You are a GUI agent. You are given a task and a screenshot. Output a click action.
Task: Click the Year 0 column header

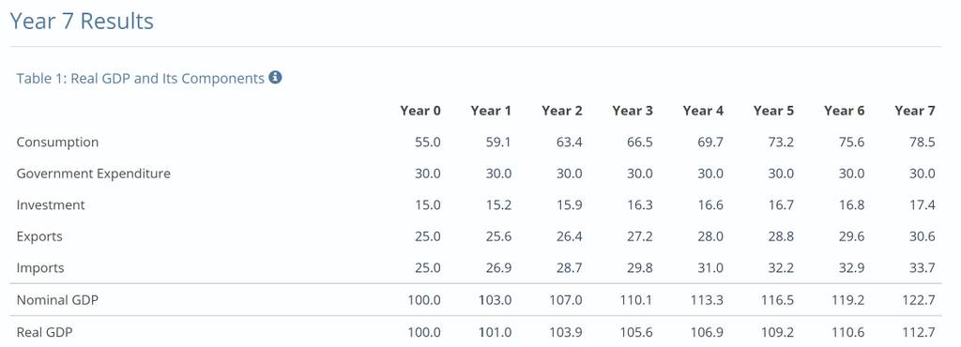pyautogui.click(x=420, y=111)
